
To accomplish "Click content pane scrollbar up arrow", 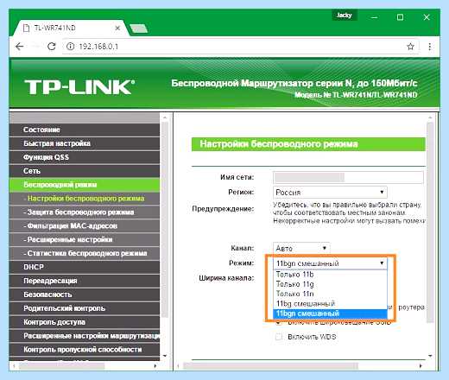I will coord(430,117).
